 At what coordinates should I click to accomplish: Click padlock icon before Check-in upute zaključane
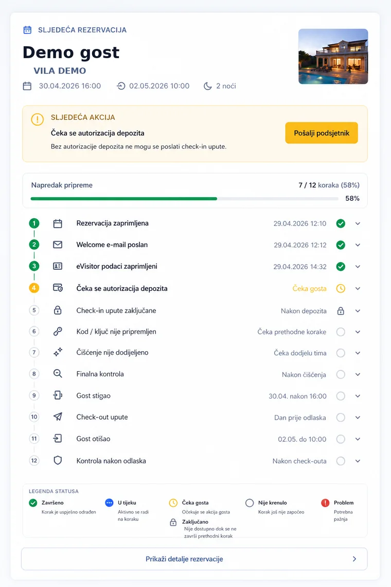[58, 310]
